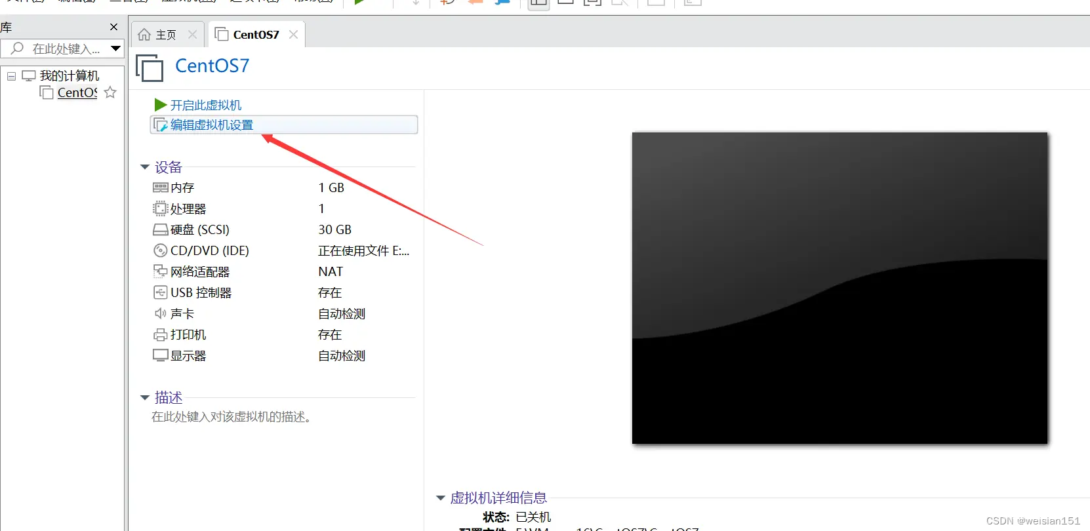Click the sound card value 自动检测
The image size is (1090, 531).
(x=342, y=313)
